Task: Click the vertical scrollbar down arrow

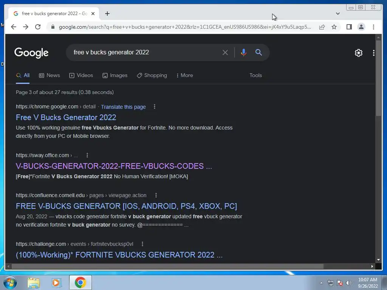Action: coord(378,260)
